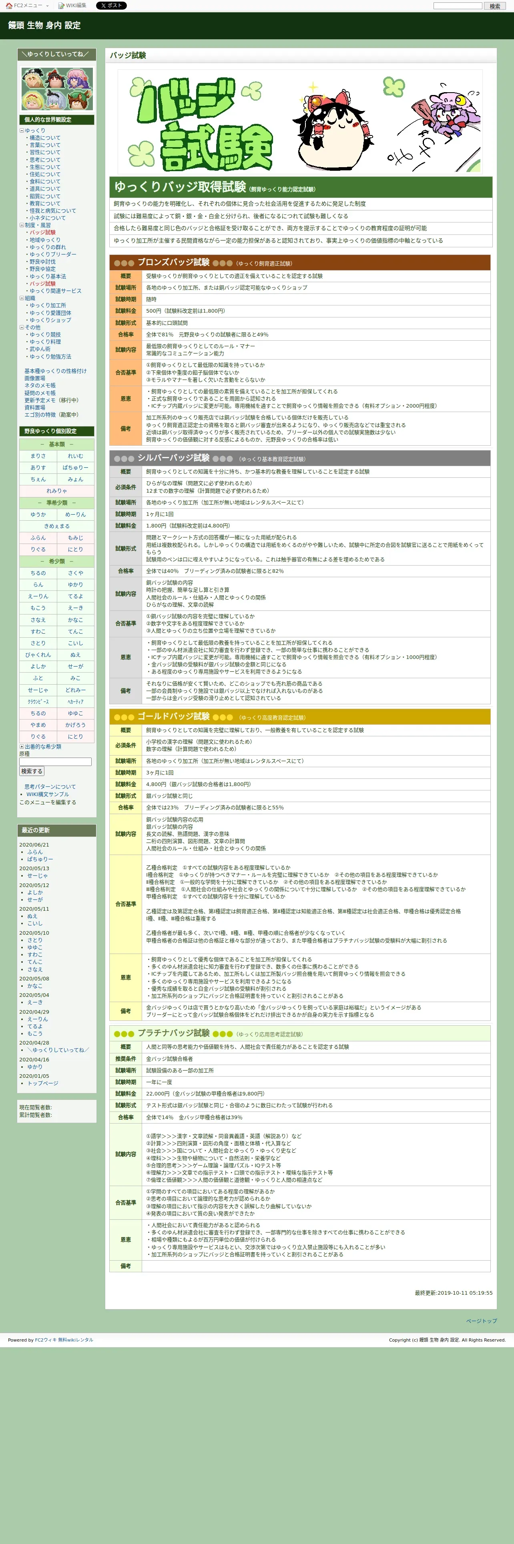514x1544 pixels.
Task: Open ゆっくり勉強方法 sidebar link
Action: (x=50, y=357)
